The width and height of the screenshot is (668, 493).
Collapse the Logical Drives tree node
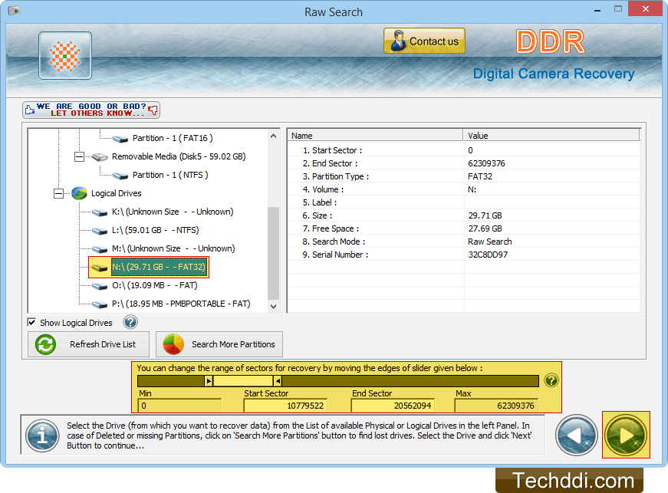coord(58,194)
